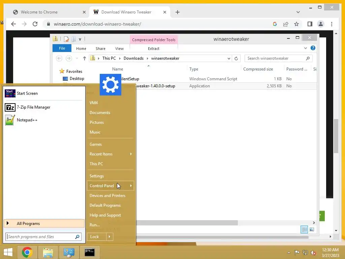Open Explorer address history dropdown
Viewport: 345px width, 259px height.
point(229,58)
